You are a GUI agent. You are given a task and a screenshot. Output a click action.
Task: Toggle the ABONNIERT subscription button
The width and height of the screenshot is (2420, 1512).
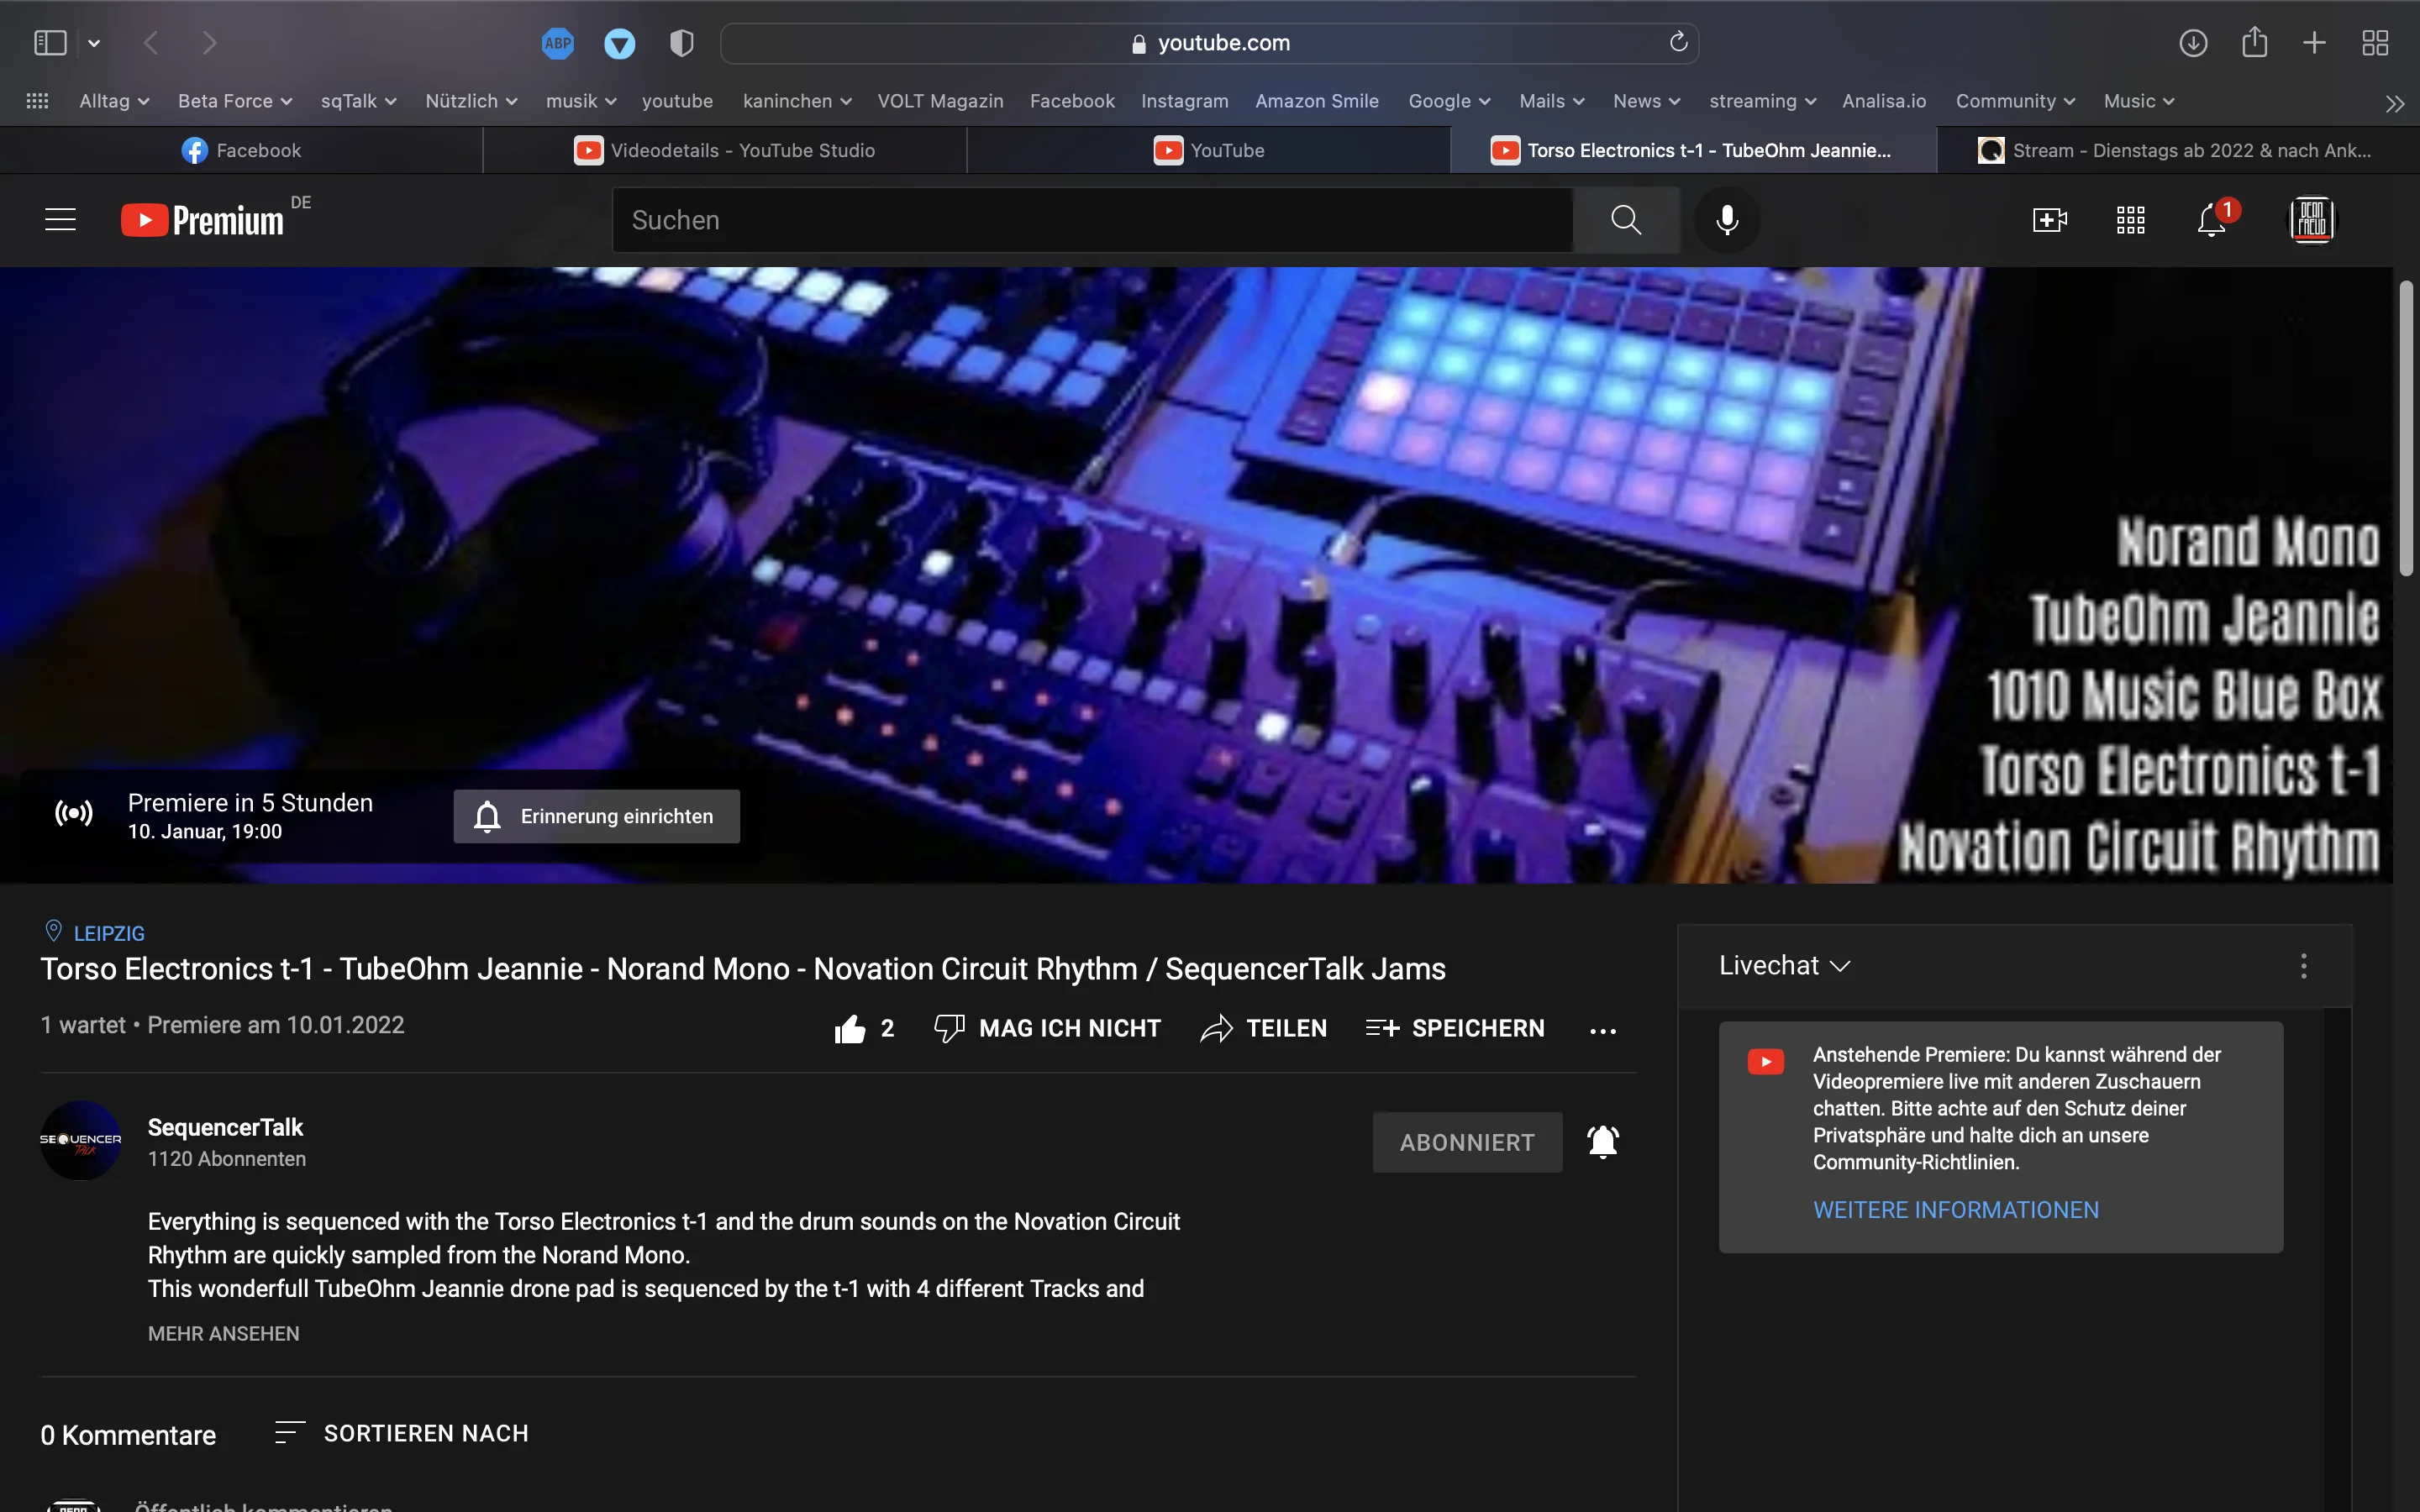[x=1466, y=1142]
